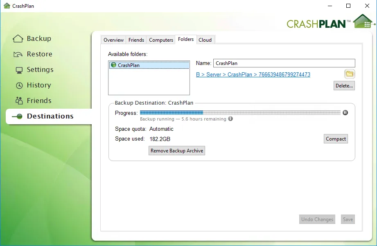Click the info icon next to backup status
Viewport: 377px width, 246px height.
coord(231,119)
